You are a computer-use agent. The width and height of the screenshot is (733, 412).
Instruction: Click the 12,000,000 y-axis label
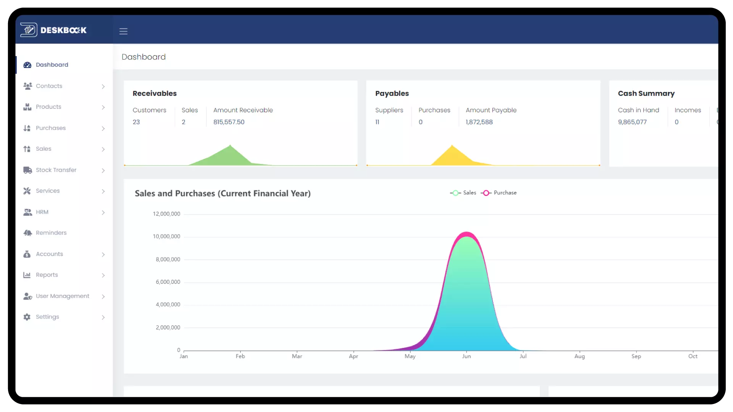click(x=166, y=214)
